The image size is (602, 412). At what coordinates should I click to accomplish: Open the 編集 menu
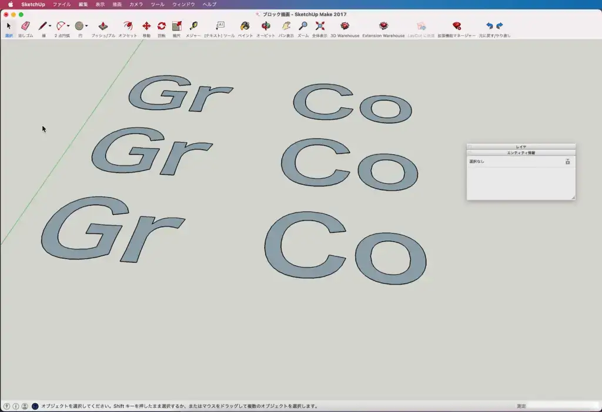tap(83, 5)
